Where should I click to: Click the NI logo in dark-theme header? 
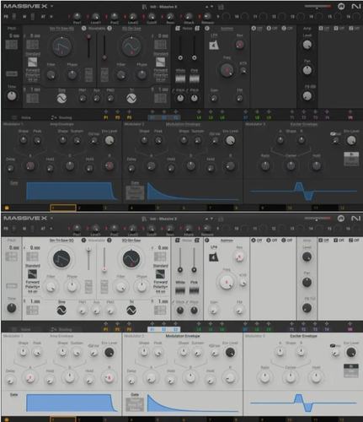[x=355, y=6]
